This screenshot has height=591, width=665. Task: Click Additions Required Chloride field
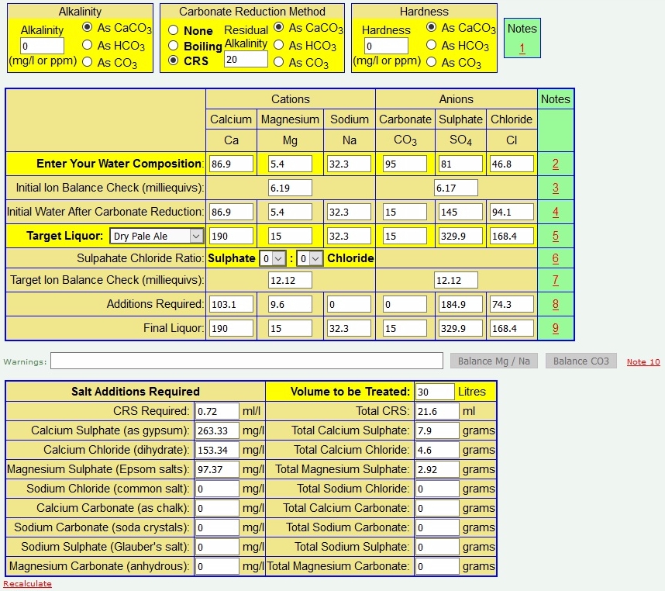click(x=512, y=304)
